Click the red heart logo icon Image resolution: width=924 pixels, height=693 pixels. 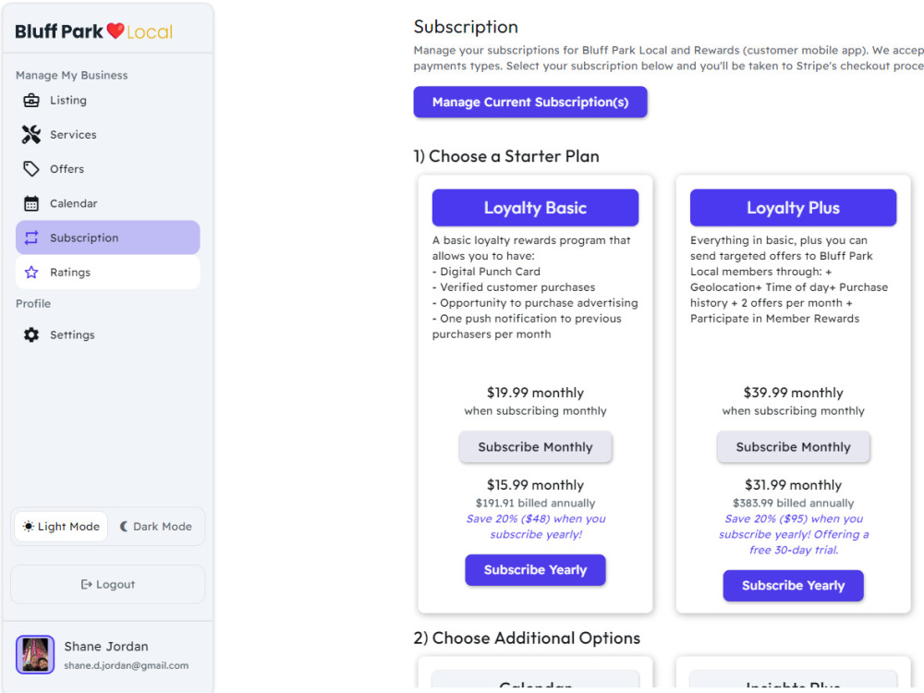coord(115,30)
